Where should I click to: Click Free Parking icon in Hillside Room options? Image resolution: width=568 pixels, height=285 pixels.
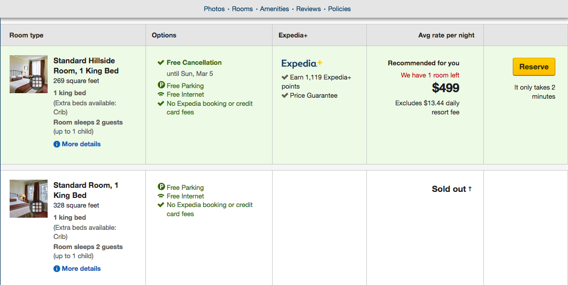coord(161,86)
